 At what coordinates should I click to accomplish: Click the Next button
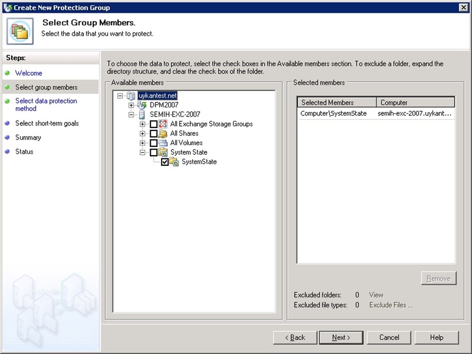click(x=341, y=337)
